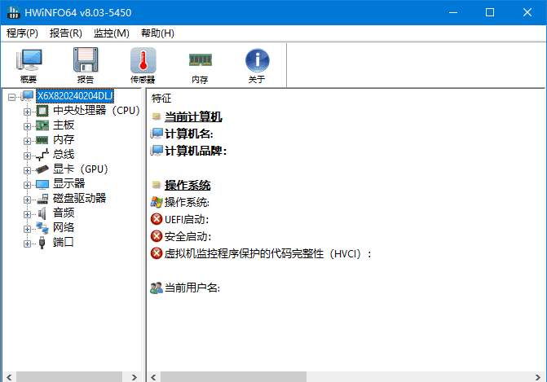Select 显卡 (GPU) label in tree
The width and height of the screenshot is (547, 382).
coord(81,169)
